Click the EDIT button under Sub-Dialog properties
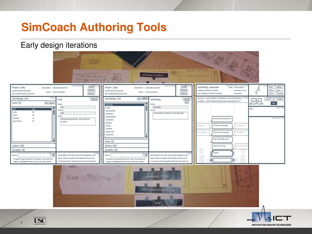The image size is (312, 234). 187,103
